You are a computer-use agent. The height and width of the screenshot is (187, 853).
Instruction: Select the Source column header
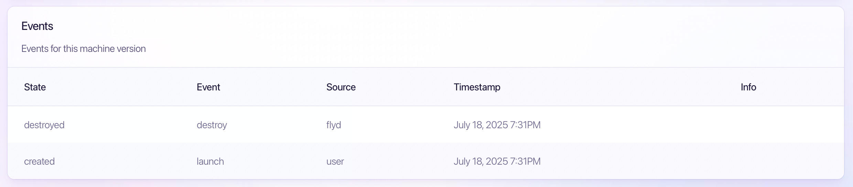[x=341, y=87]
